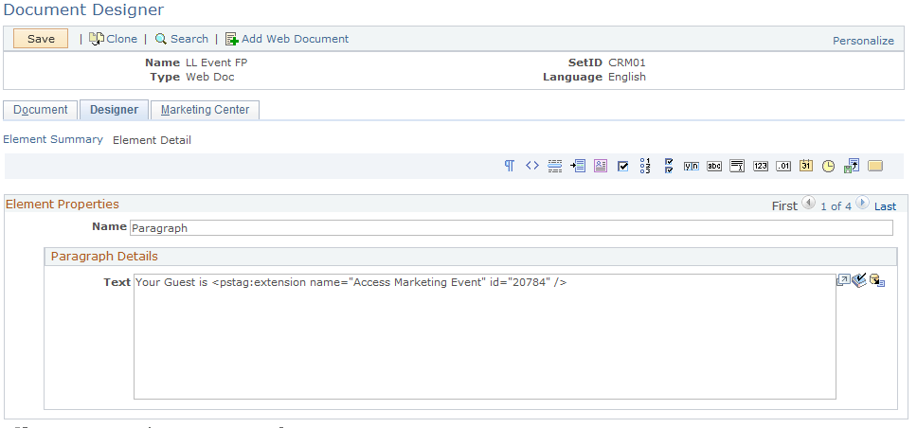
Task: Click the .01 decimal field icon
Action: (782, 166)
